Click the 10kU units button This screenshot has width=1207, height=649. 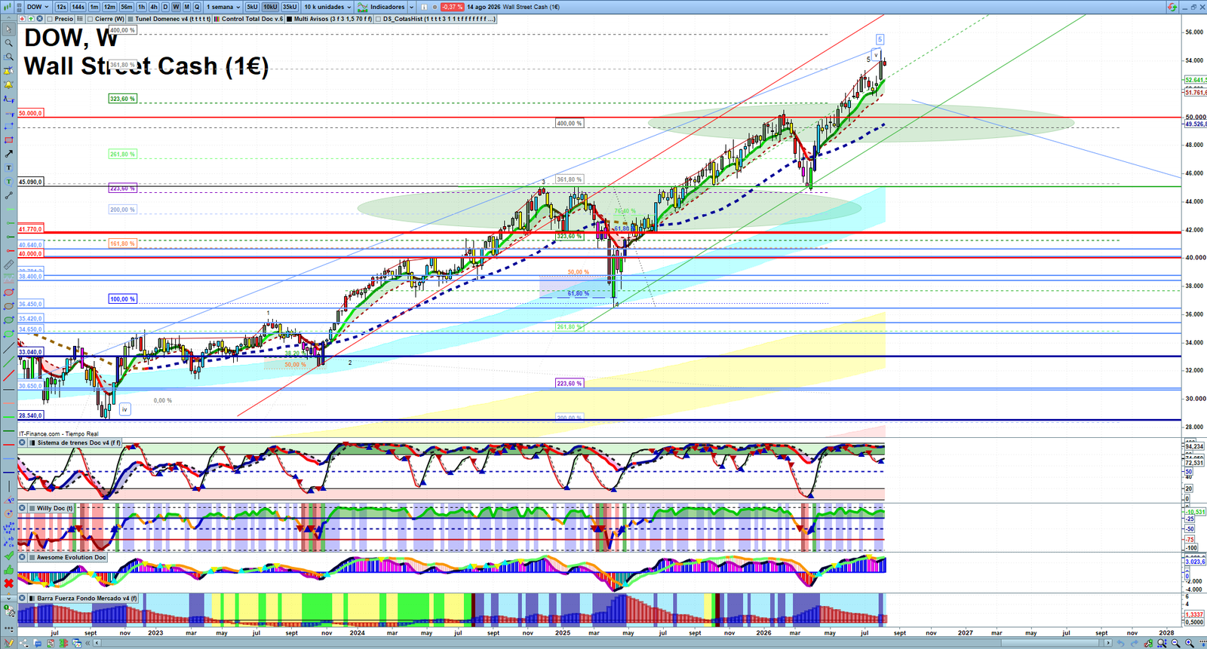click(x=270, y=7)
